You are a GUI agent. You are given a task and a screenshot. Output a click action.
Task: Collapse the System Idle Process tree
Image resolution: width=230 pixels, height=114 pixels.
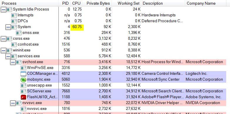4,10
